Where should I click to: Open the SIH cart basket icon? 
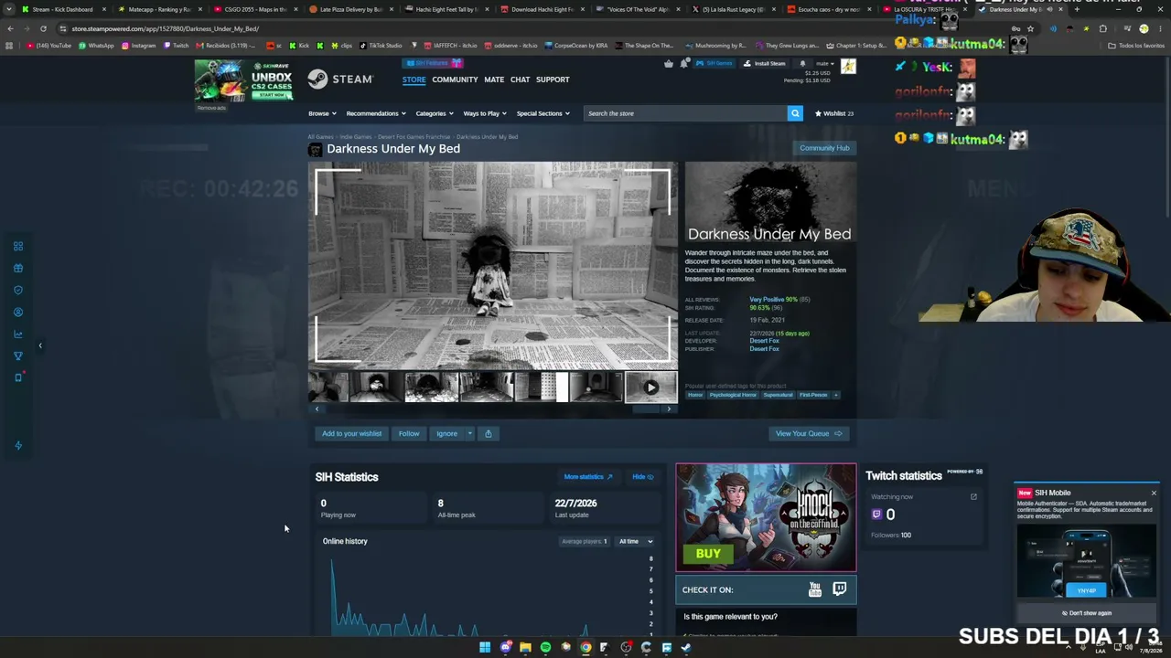pos(669,63)
